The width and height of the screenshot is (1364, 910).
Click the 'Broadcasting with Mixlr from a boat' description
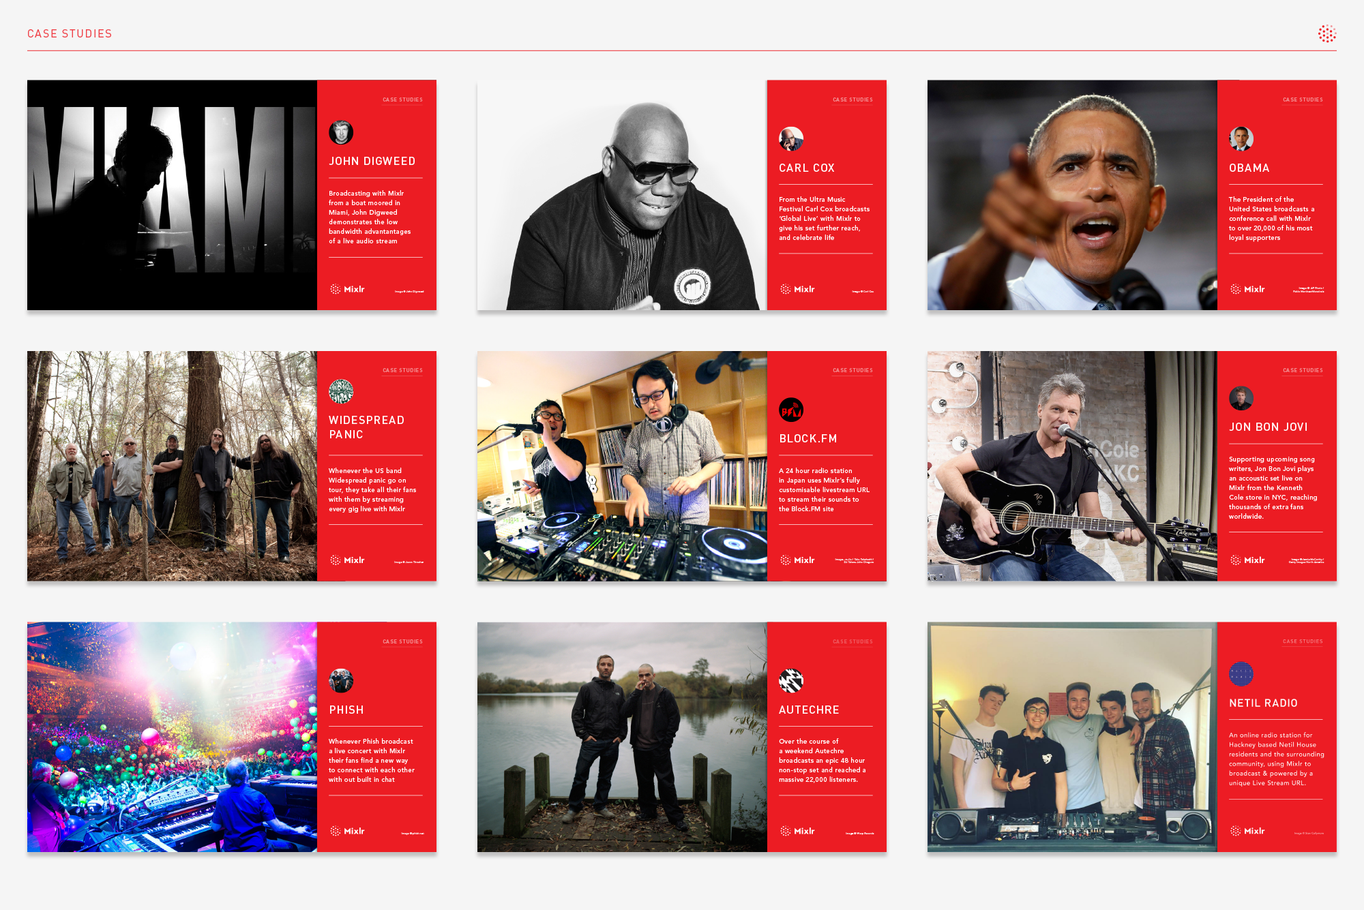[370, 217]
